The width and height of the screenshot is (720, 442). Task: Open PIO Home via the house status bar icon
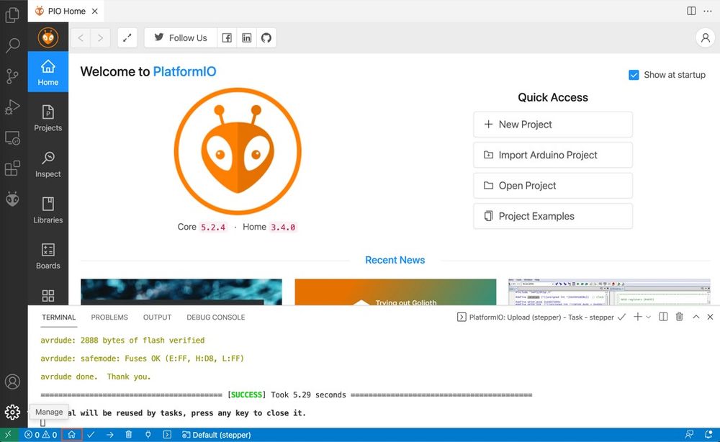click(x=71, y=434)
